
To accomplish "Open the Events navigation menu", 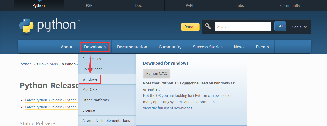I will 262,47.
